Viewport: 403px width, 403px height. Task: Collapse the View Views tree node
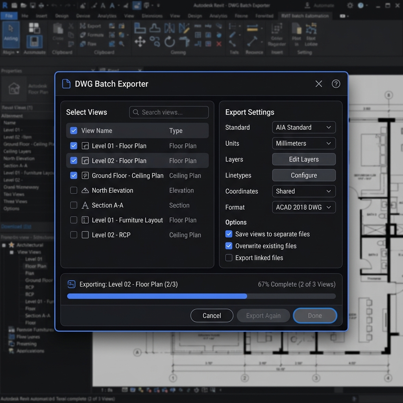[11, 252]
